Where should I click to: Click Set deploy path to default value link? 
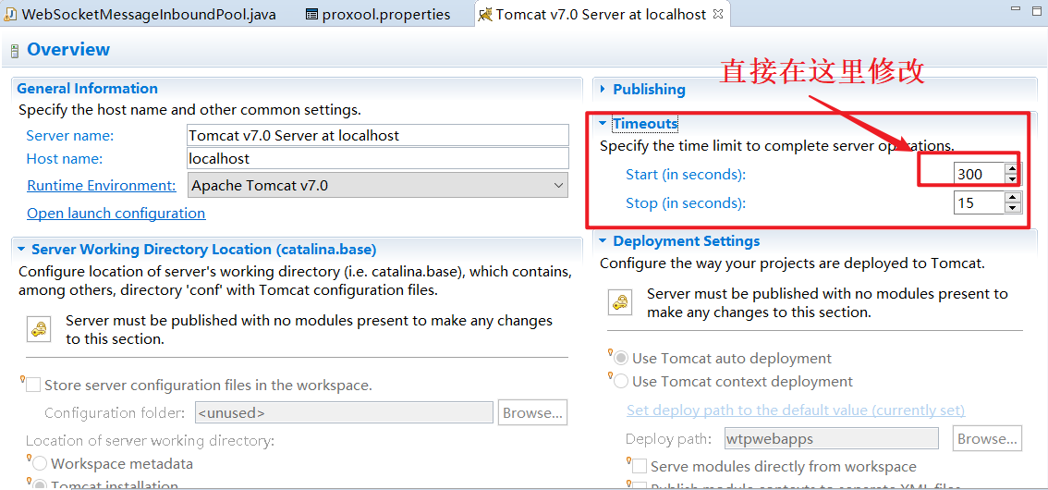(x=796, y=410)
